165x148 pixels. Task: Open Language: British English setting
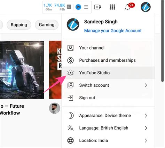(x=108, y=128)
